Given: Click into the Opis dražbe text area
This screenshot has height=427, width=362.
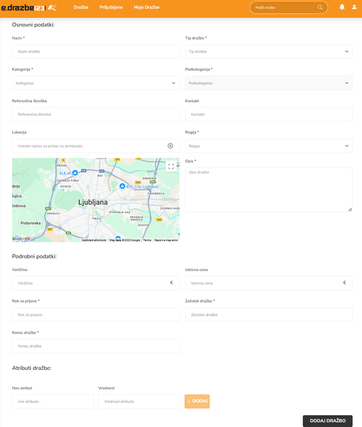Looking at the screenshot, I should [268, 189].
